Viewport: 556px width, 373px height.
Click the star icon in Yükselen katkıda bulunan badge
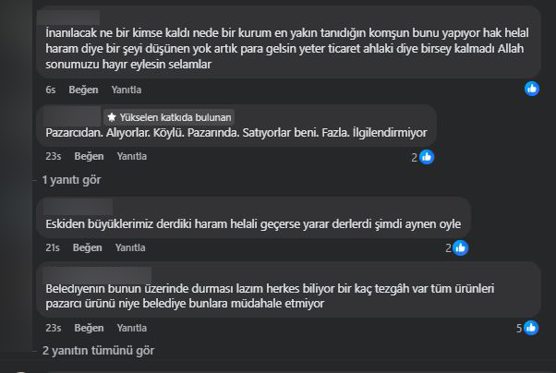pos(111,117)
